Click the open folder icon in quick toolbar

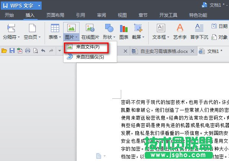(4, 51)
